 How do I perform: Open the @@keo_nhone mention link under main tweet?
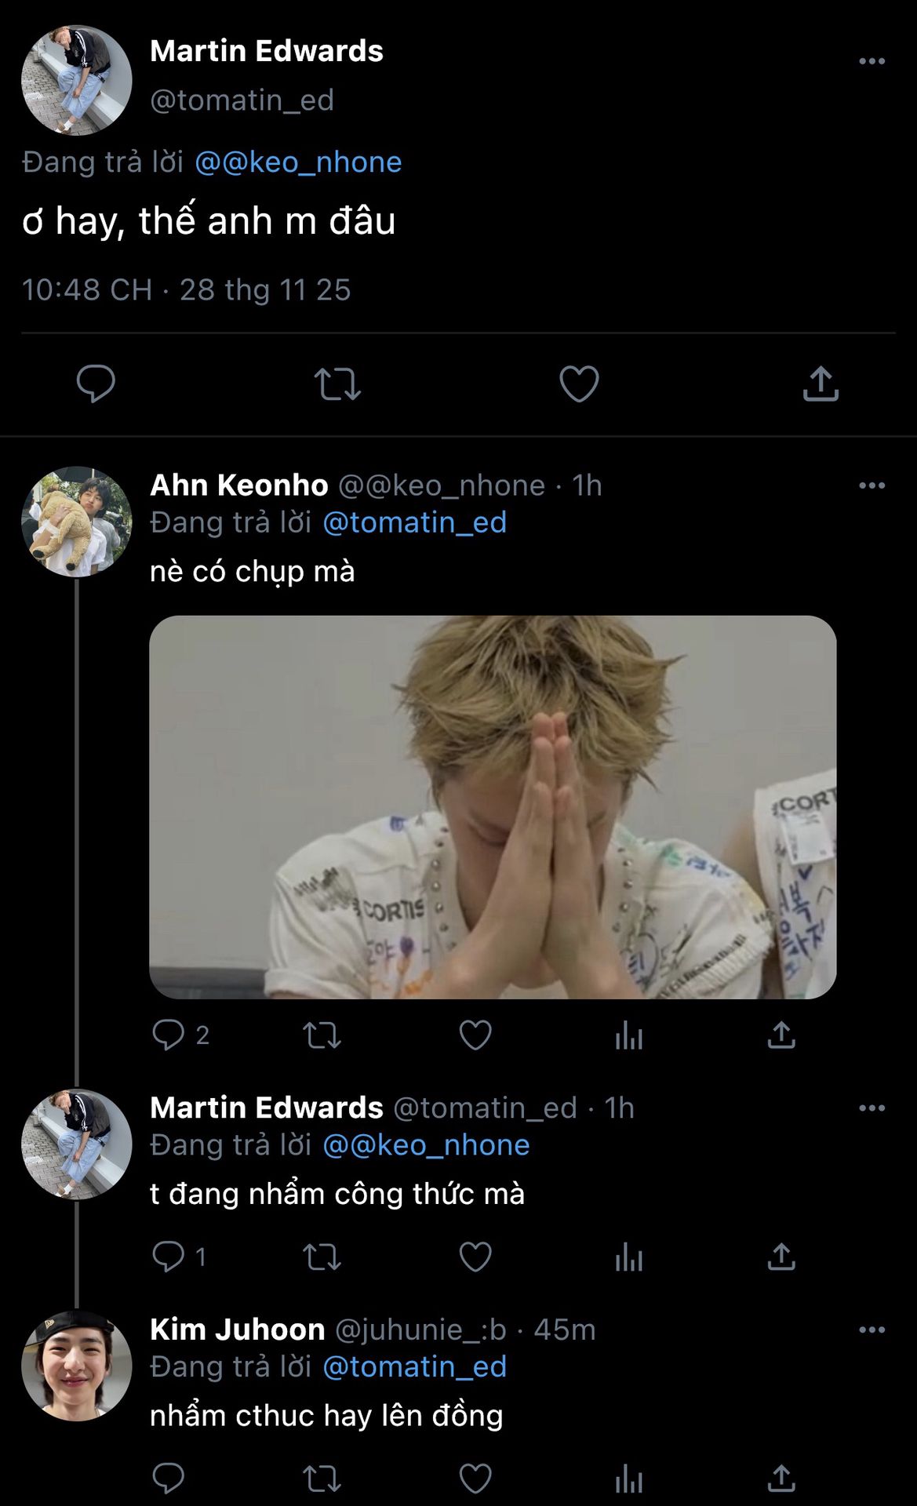tap(298, 162)
